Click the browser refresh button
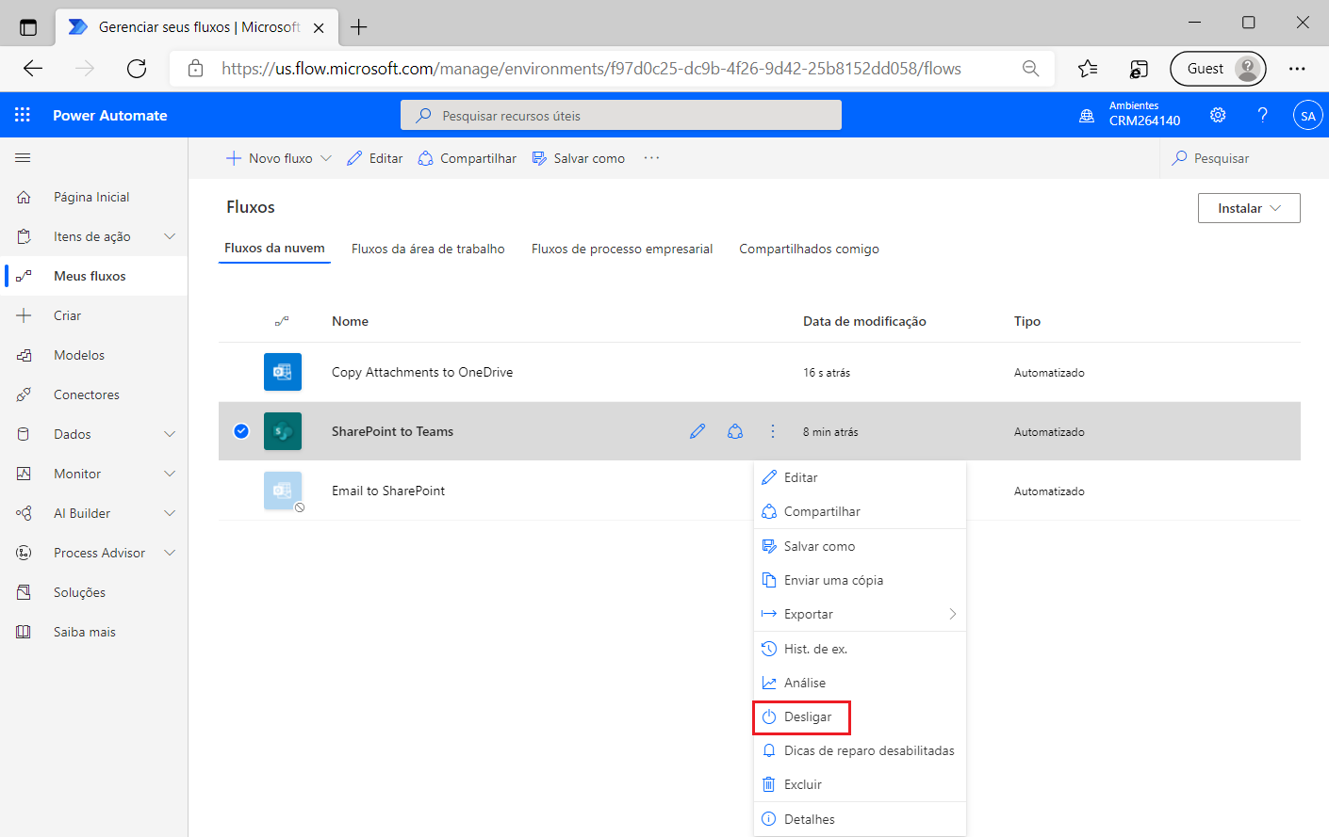 click(137, 68)
